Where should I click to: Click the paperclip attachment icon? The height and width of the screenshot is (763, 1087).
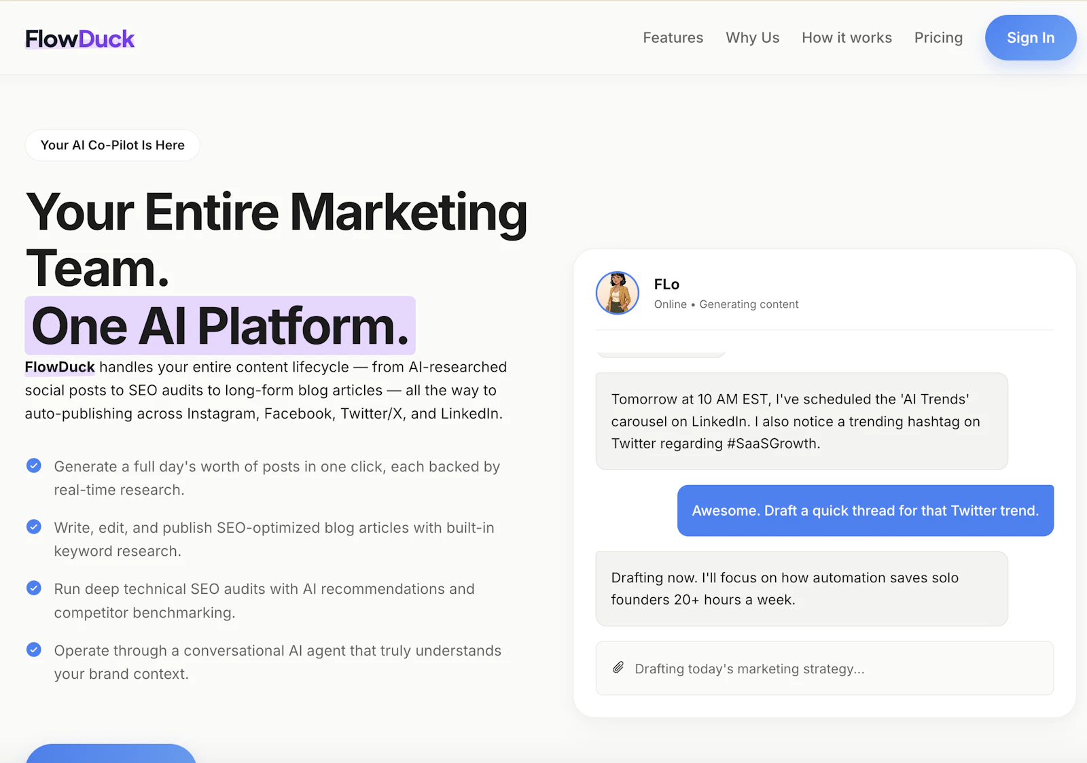(x=618, y=668)
